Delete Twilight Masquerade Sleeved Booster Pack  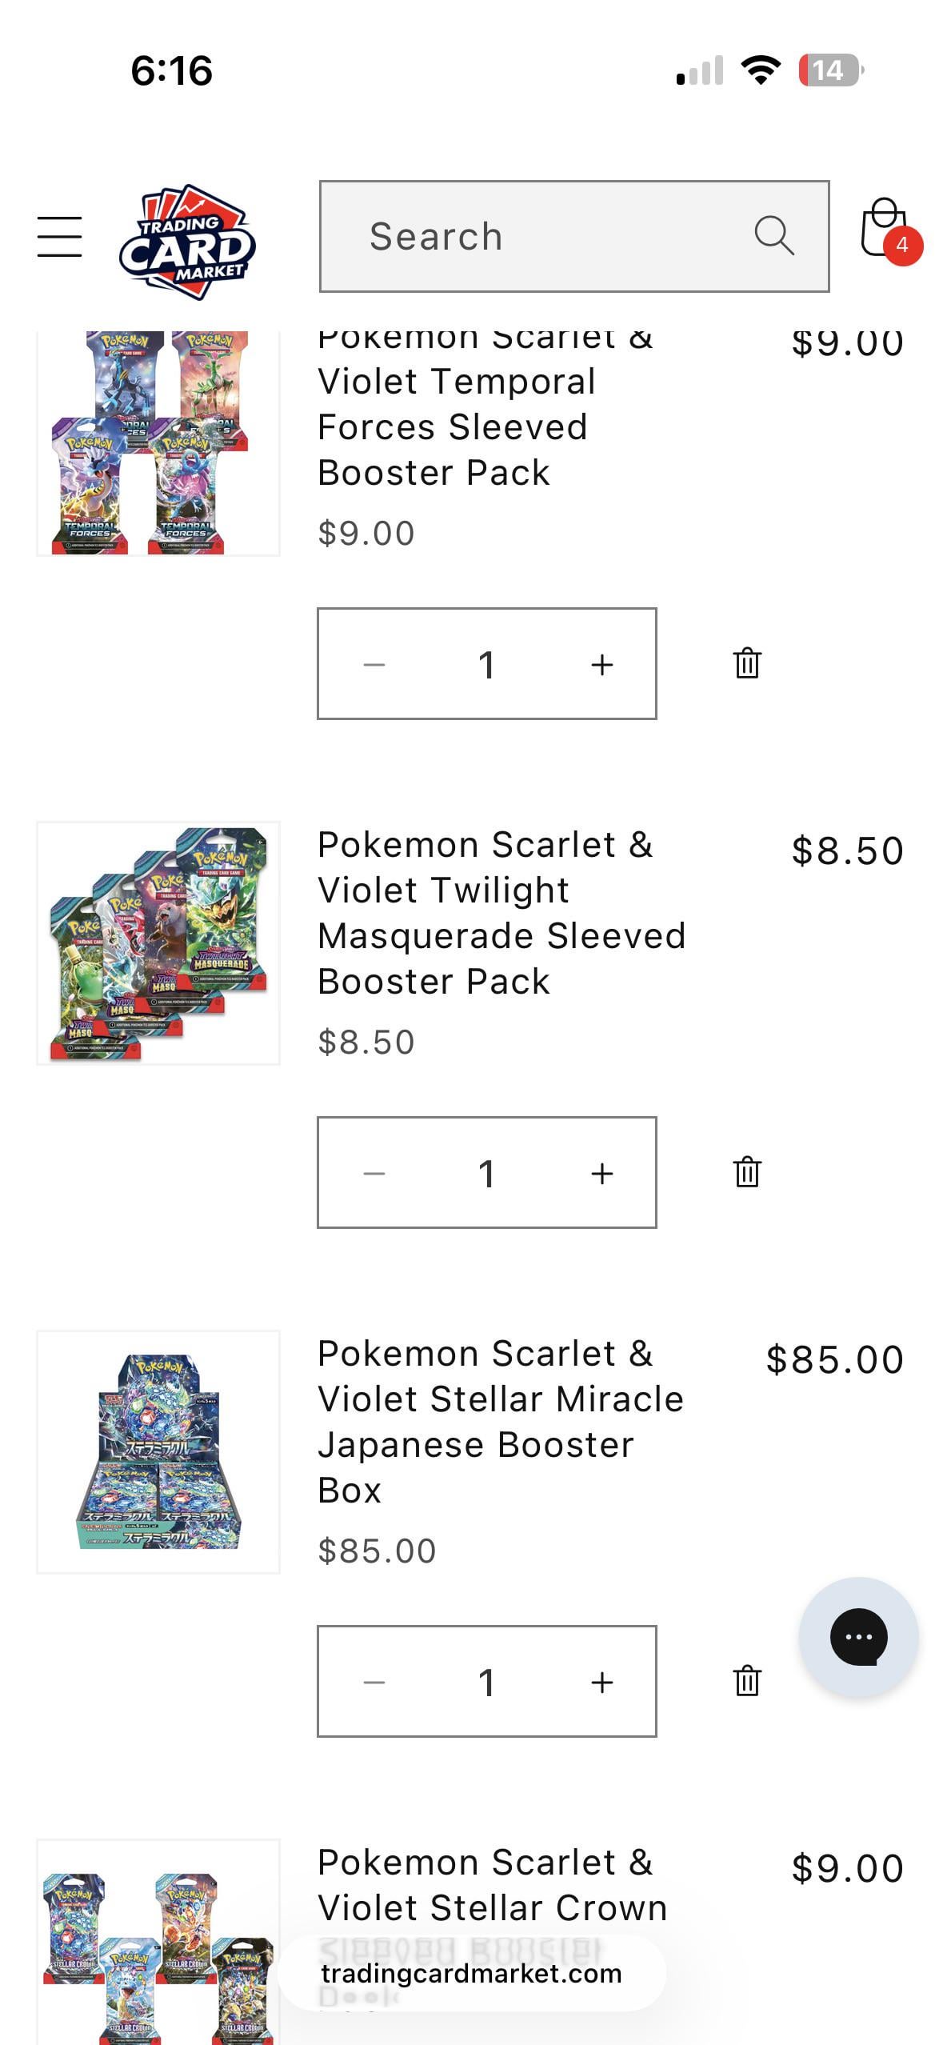coord(747,1172)
